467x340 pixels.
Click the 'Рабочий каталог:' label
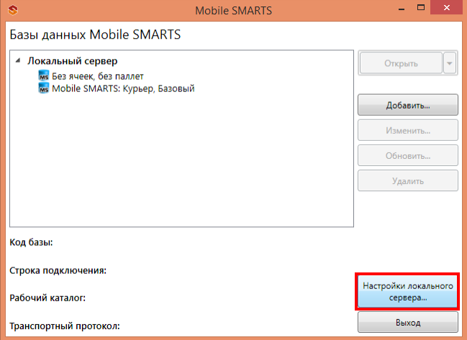(47, 298)
